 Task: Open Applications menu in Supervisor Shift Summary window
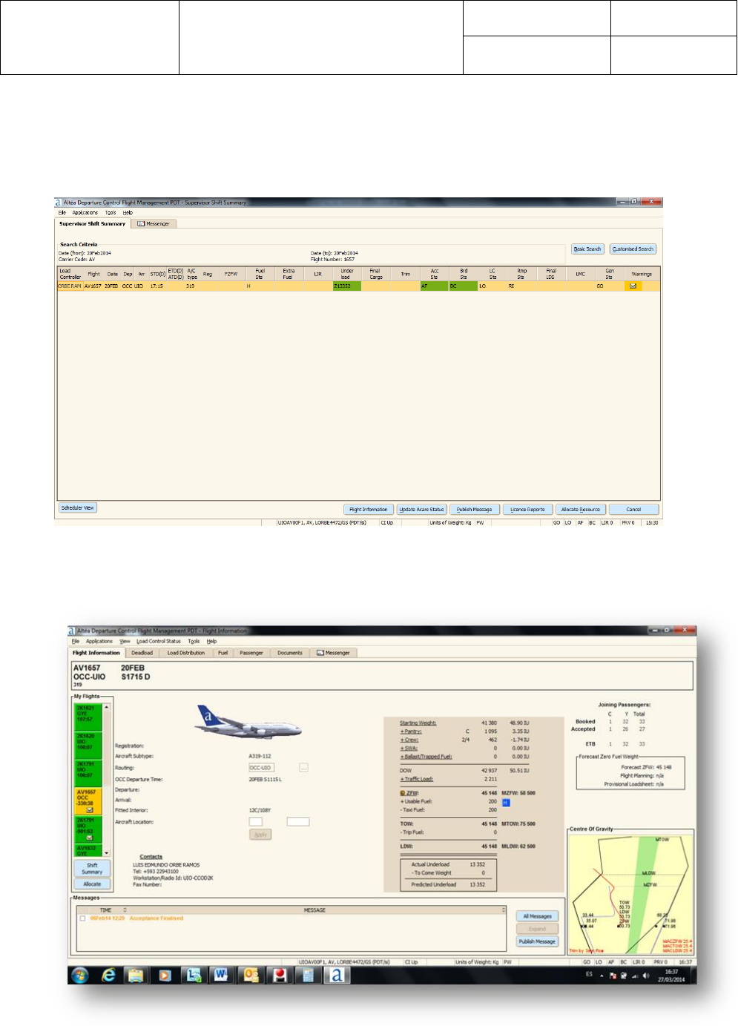coord(85,213)
